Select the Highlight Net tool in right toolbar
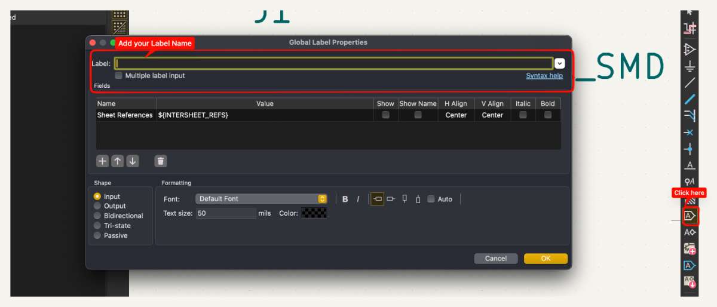 [690, 27]
